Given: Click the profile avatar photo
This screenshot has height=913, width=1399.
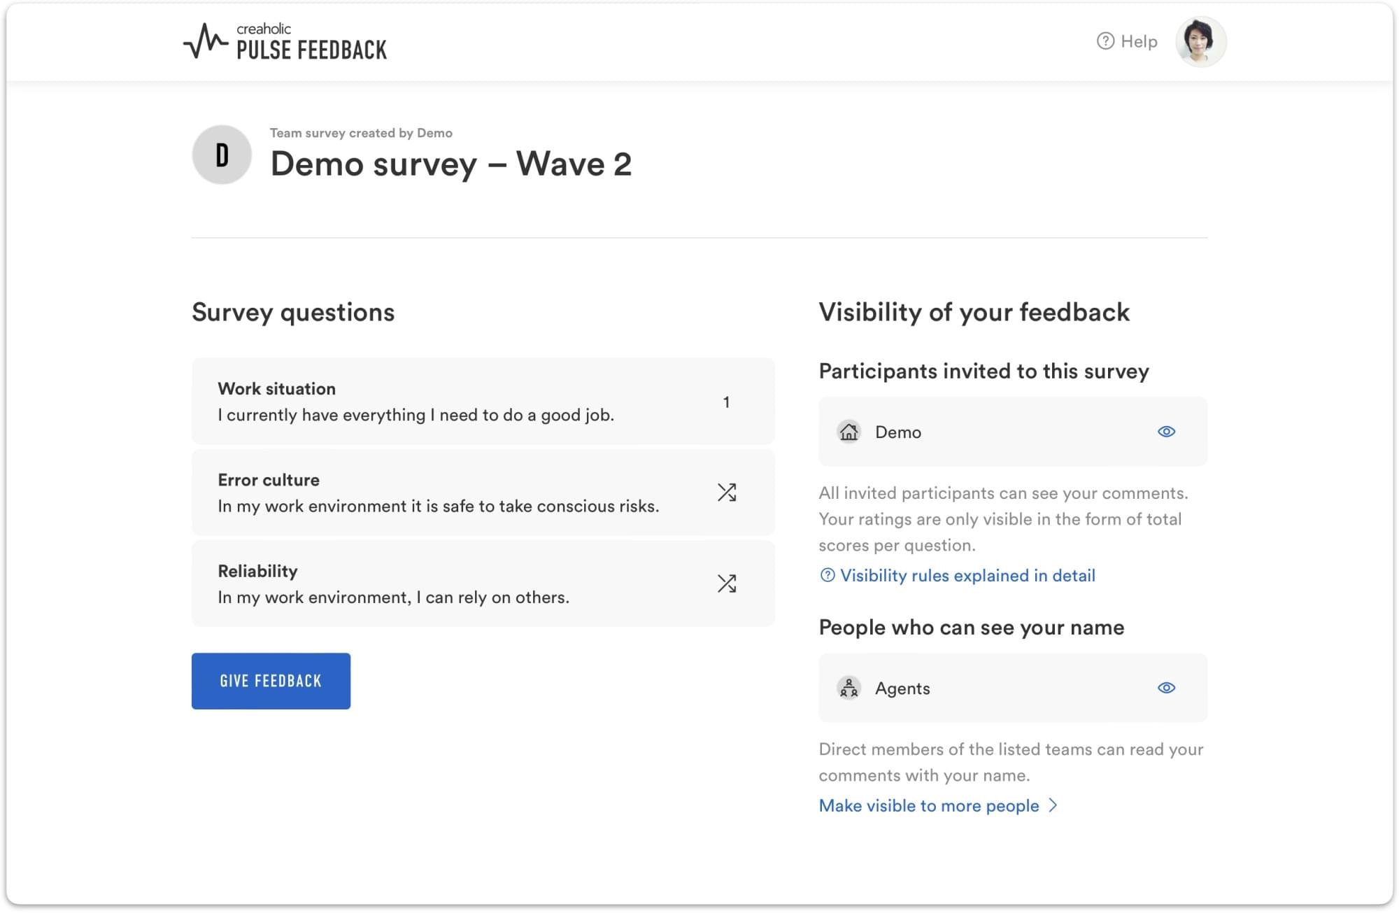Looking at the screenshot, I should [1199, 42].
